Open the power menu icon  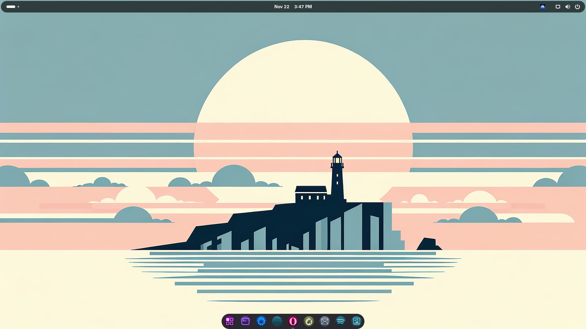577,7
